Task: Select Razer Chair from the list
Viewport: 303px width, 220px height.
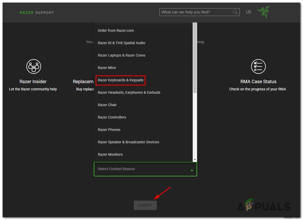Action: pos(107,105)
